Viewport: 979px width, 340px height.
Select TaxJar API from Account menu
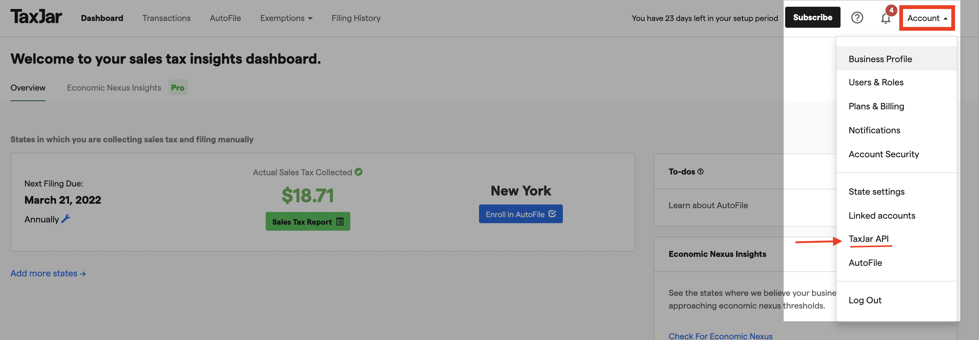tap(868, 239)
